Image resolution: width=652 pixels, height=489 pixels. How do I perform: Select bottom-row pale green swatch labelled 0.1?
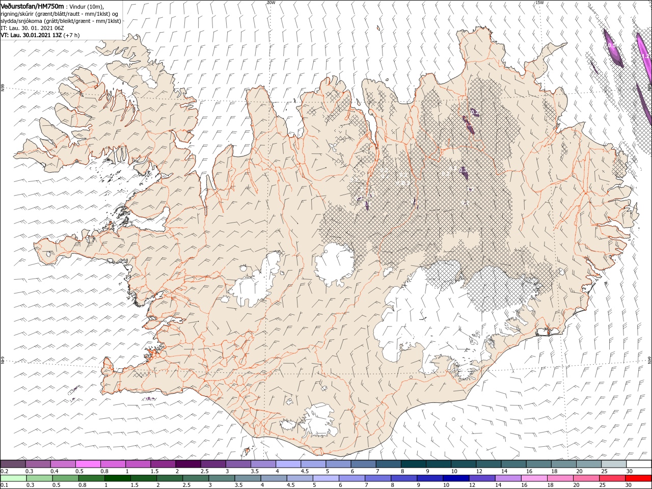pyautogui.click(x=13, y=478)
